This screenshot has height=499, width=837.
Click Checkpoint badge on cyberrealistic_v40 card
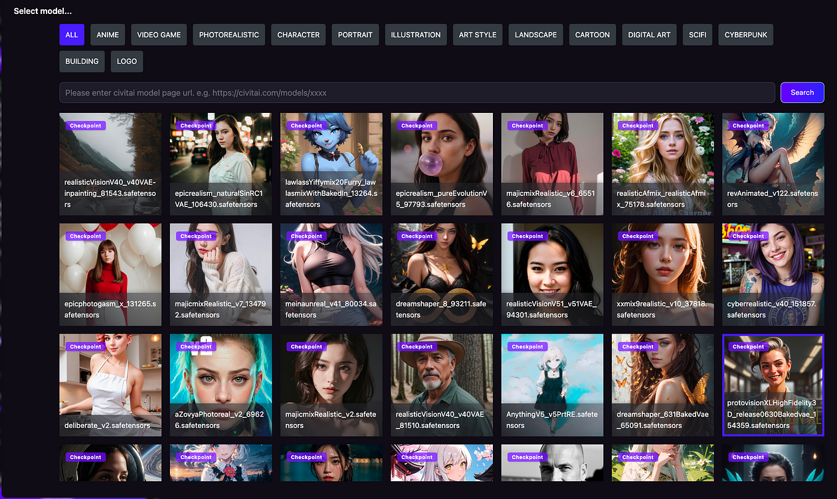pyautogui.click(x=748, y=236)
